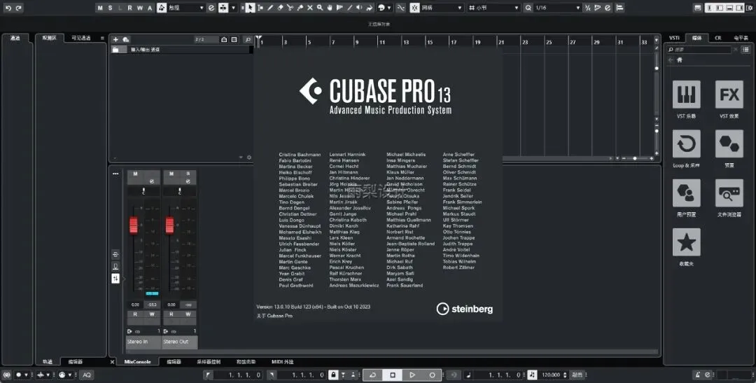Open VST Effects FX tile

coord(729,94)
